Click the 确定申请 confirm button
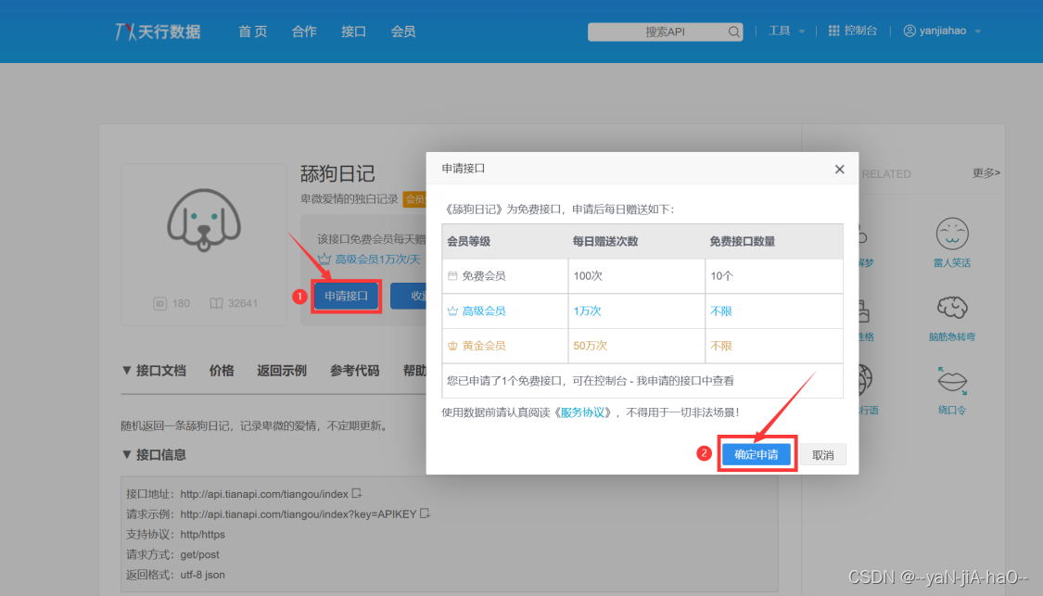The image size is (1043, 596). 757,453
